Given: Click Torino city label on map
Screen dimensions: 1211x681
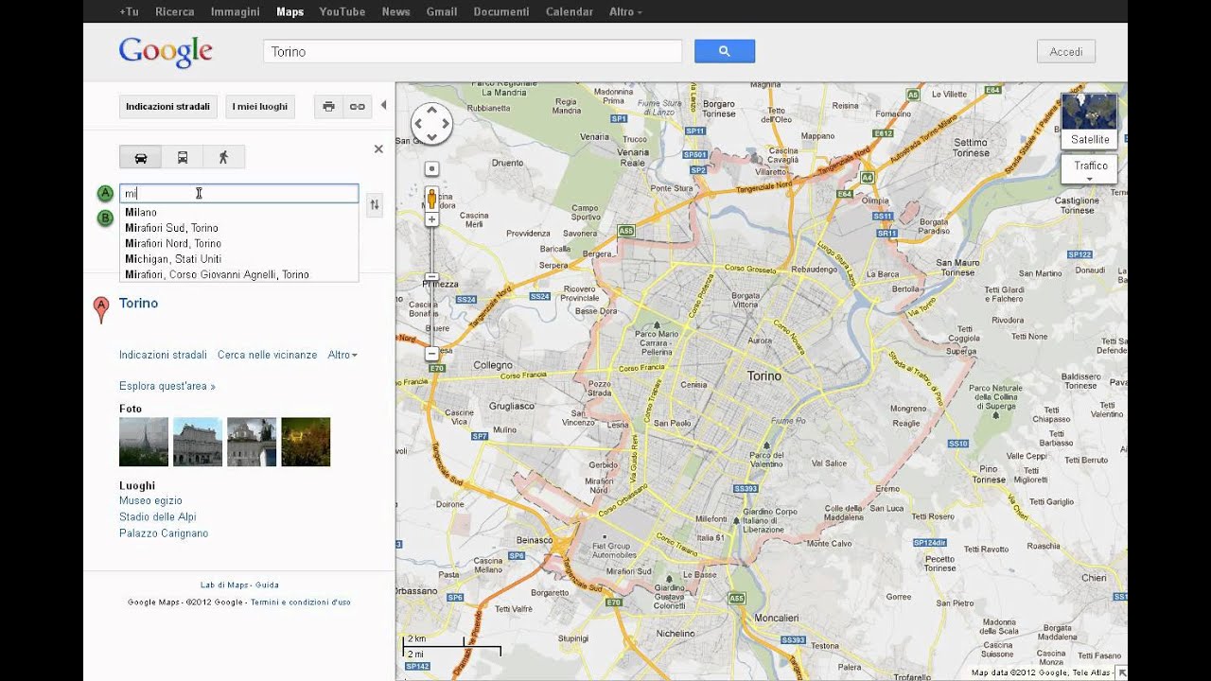Looking at the screenshot, I should coord(764,375).
